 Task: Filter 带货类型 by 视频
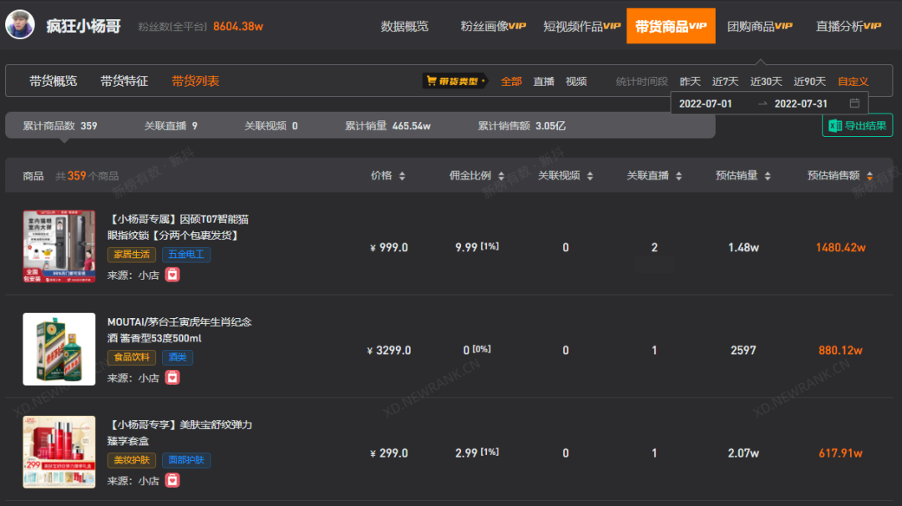point(575,82)
